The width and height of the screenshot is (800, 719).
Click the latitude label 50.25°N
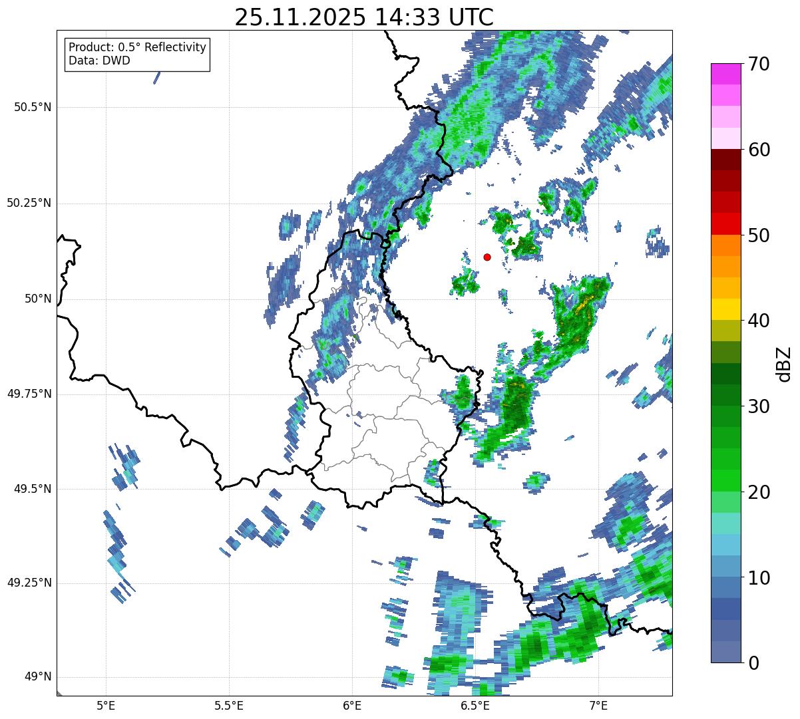29,203
